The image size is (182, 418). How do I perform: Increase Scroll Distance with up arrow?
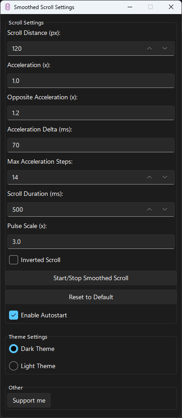point(149,49)
